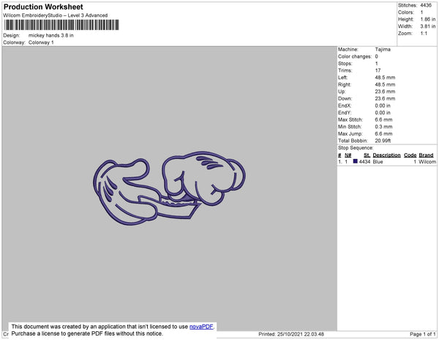Select the design name 'mickey hands 3.8 in'
Viewport: 439px width, 340px height.
click(51, 35)
